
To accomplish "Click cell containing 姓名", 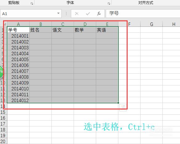I will [40, 30].
